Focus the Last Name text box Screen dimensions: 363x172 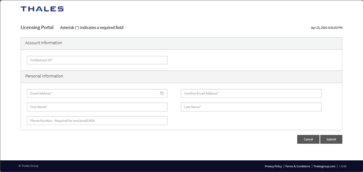251,107
